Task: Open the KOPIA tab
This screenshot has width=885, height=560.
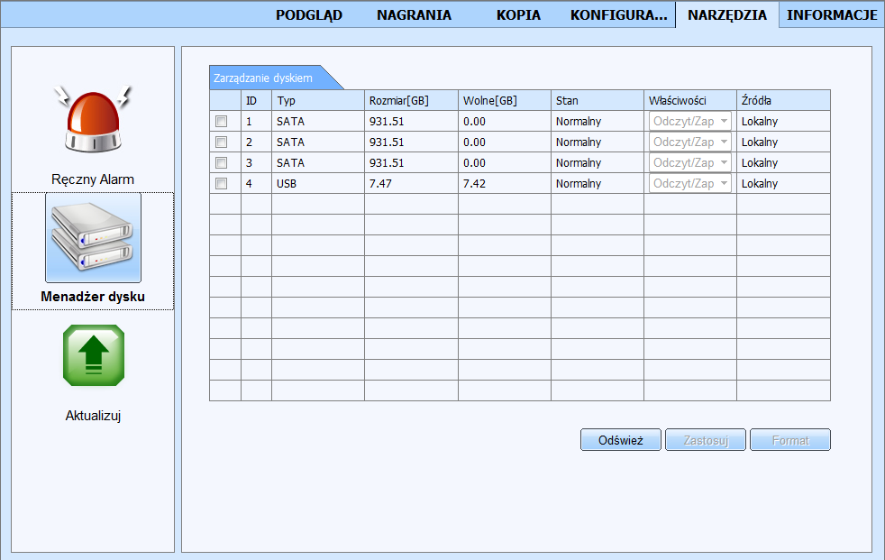Action: coord(518,15)
